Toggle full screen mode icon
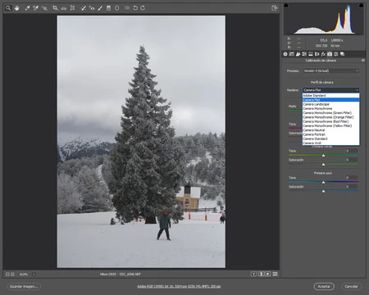This screenshot has width=369, height=295. pyautogui.click(x=275, y=8)
